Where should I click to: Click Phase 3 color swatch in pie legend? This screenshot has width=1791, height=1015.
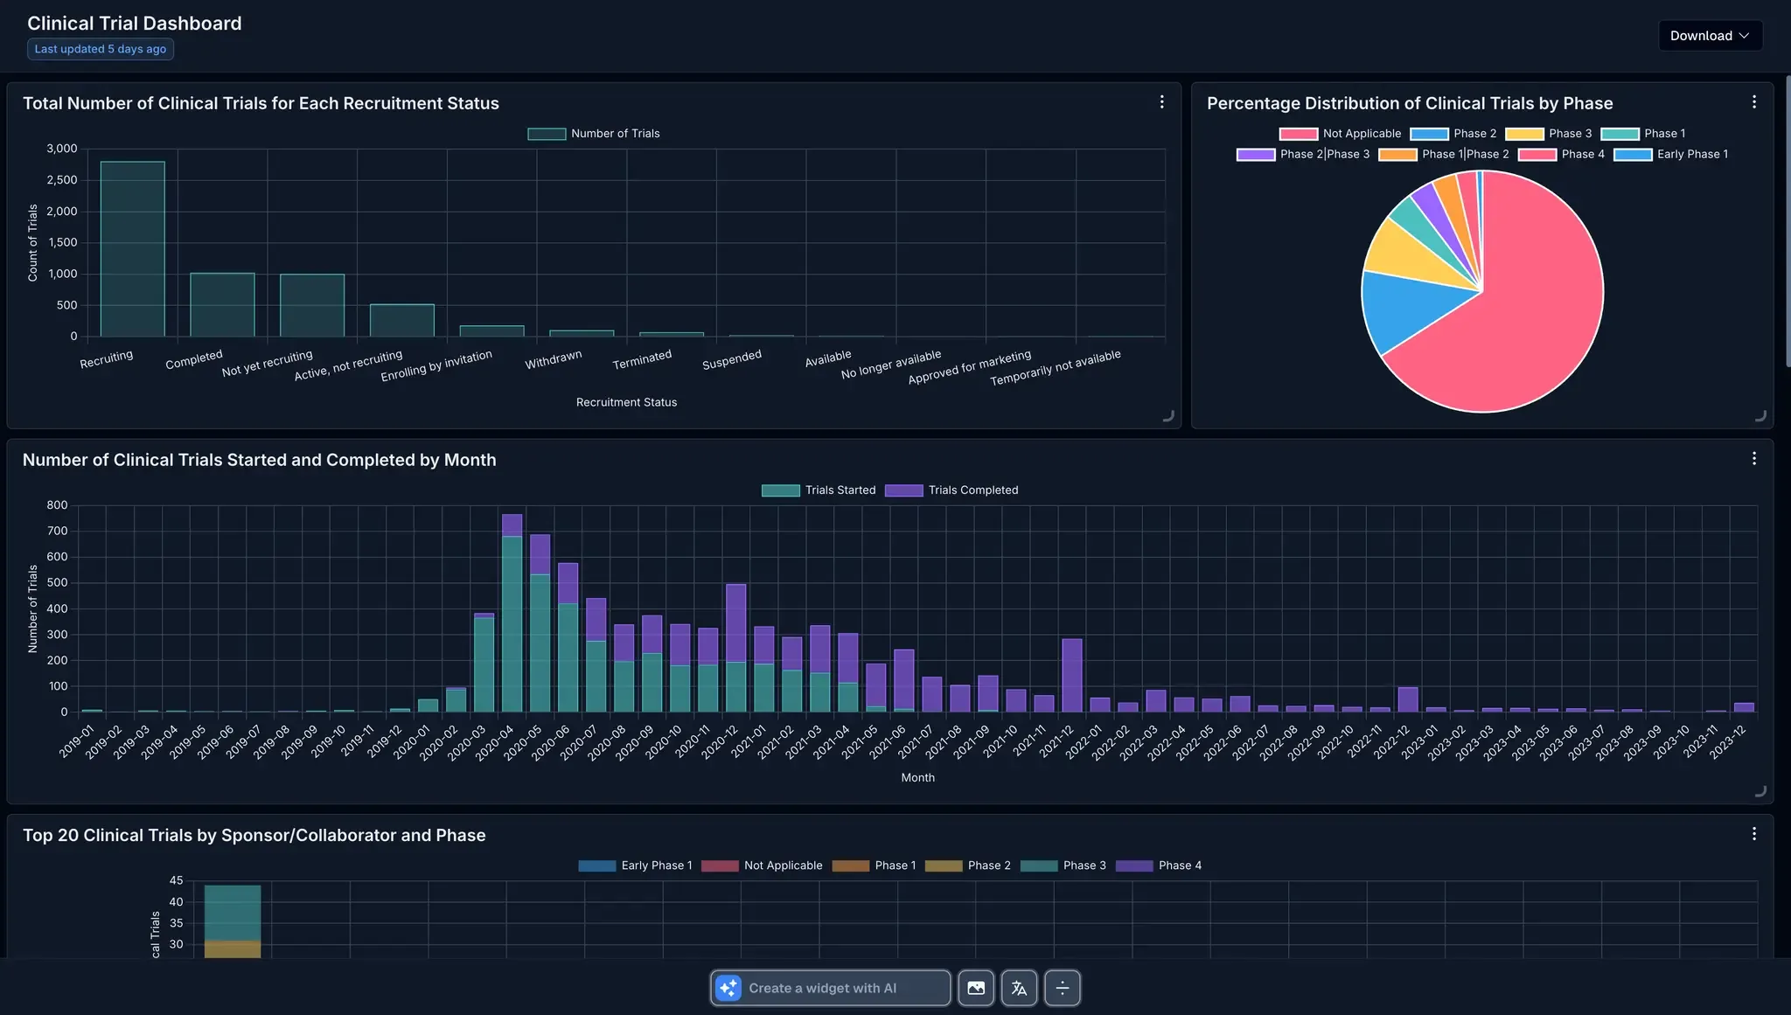(1524, 134)
